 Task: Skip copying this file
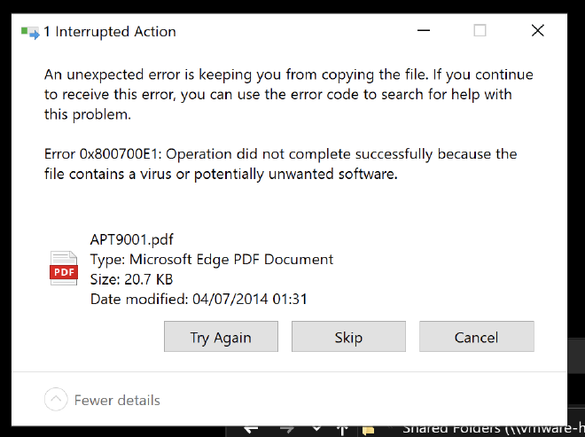(348, 337)
